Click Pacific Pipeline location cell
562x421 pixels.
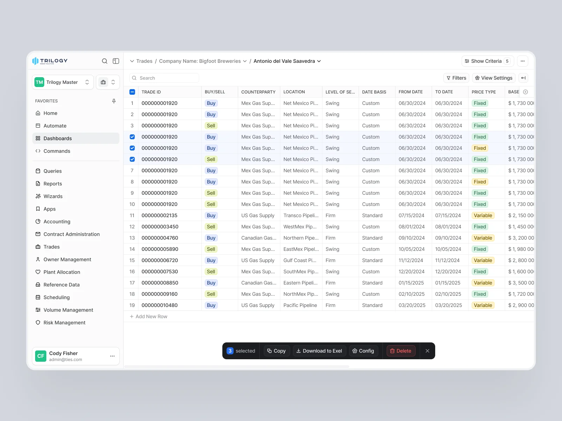point(300,305)
